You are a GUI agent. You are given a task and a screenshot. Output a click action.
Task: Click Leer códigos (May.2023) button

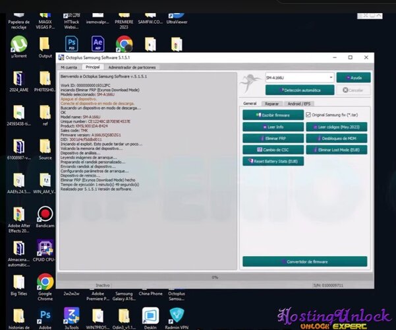click(337, 127)
